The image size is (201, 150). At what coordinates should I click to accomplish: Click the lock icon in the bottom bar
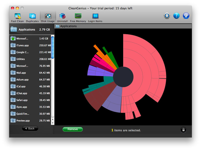tap(183, 130)
